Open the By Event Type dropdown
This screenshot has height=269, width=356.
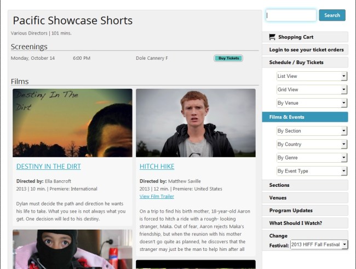coord(312,171)
